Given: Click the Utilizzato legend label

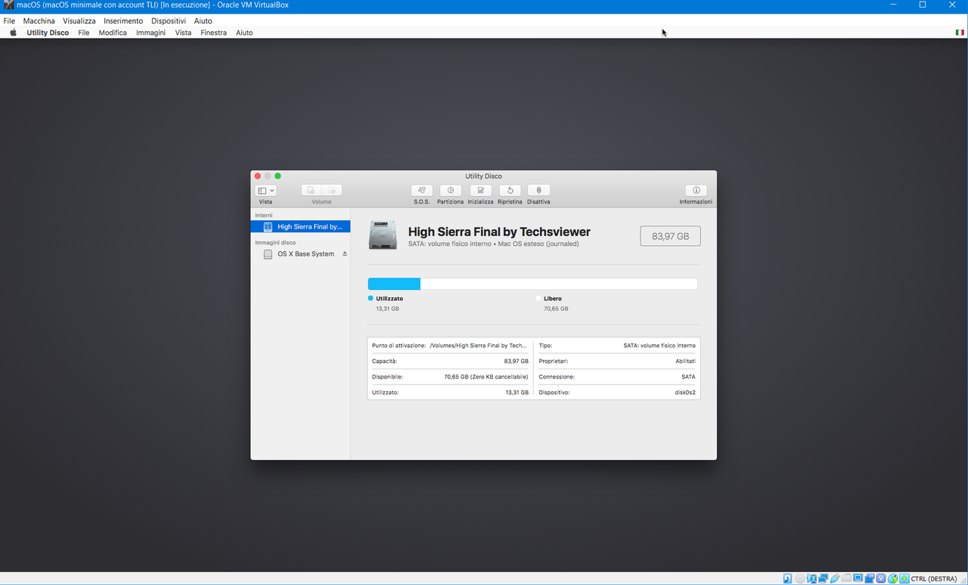Looking at the screenshot, I should tap(389, 298).
